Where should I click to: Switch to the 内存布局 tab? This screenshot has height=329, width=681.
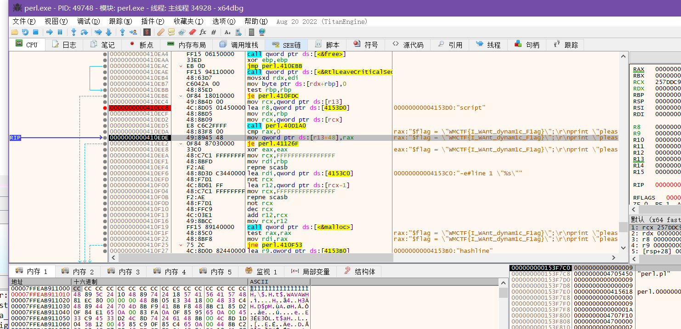coord(187,45)
